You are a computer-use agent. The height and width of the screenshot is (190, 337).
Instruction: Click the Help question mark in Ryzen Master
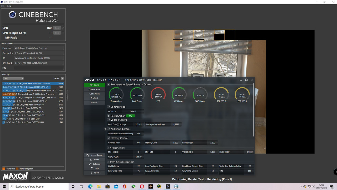[x=92, y=168]
